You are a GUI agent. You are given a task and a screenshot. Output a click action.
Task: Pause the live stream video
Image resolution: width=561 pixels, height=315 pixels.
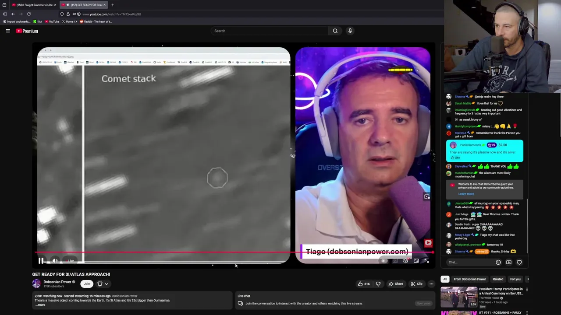(41, 261)
